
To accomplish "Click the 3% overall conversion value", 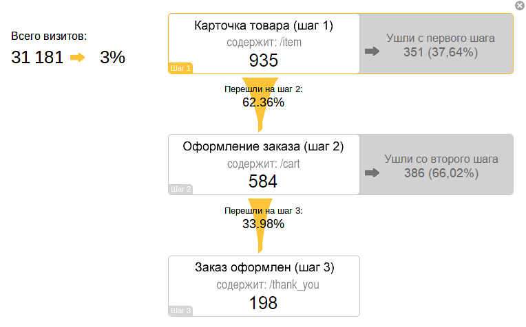I will point(112,58).
